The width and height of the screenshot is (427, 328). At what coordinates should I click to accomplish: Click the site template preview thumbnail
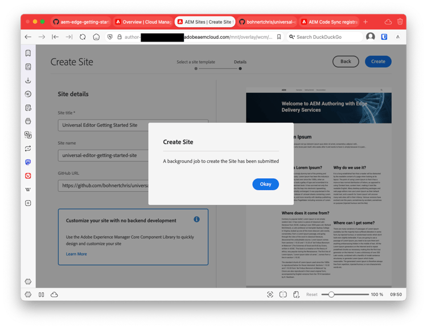tap(319, 187)
